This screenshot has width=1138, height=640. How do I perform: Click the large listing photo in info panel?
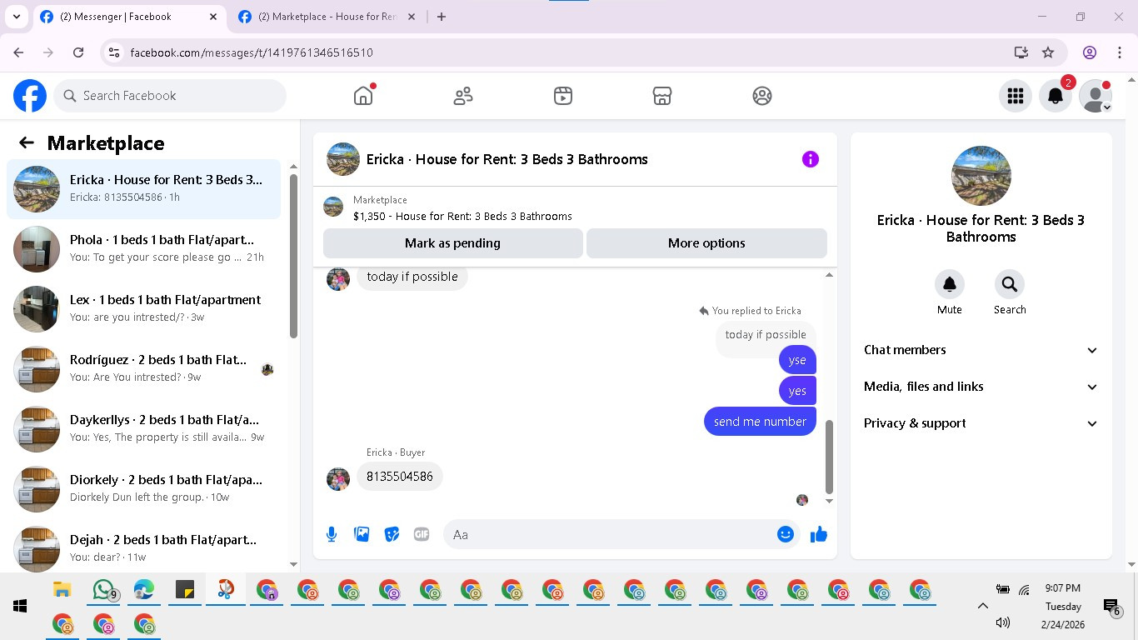(981, 176)
